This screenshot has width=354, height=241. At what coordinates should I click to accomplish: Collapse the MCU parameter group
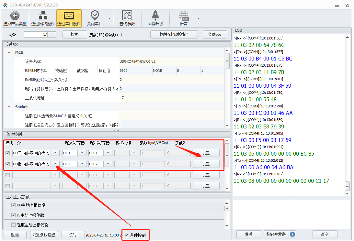pyautogui.click(x=8, y=52)
